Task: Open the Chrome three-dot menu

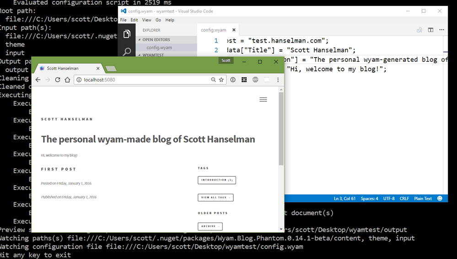Action: 278,80
